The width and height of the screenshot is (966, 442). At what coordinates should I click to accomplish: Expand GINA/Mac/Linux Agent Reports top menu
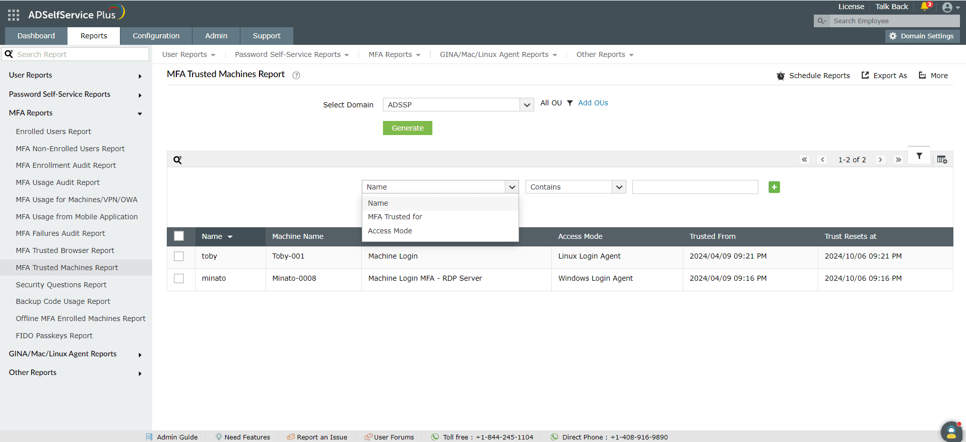pyautogui.click(x=498, y=54)
